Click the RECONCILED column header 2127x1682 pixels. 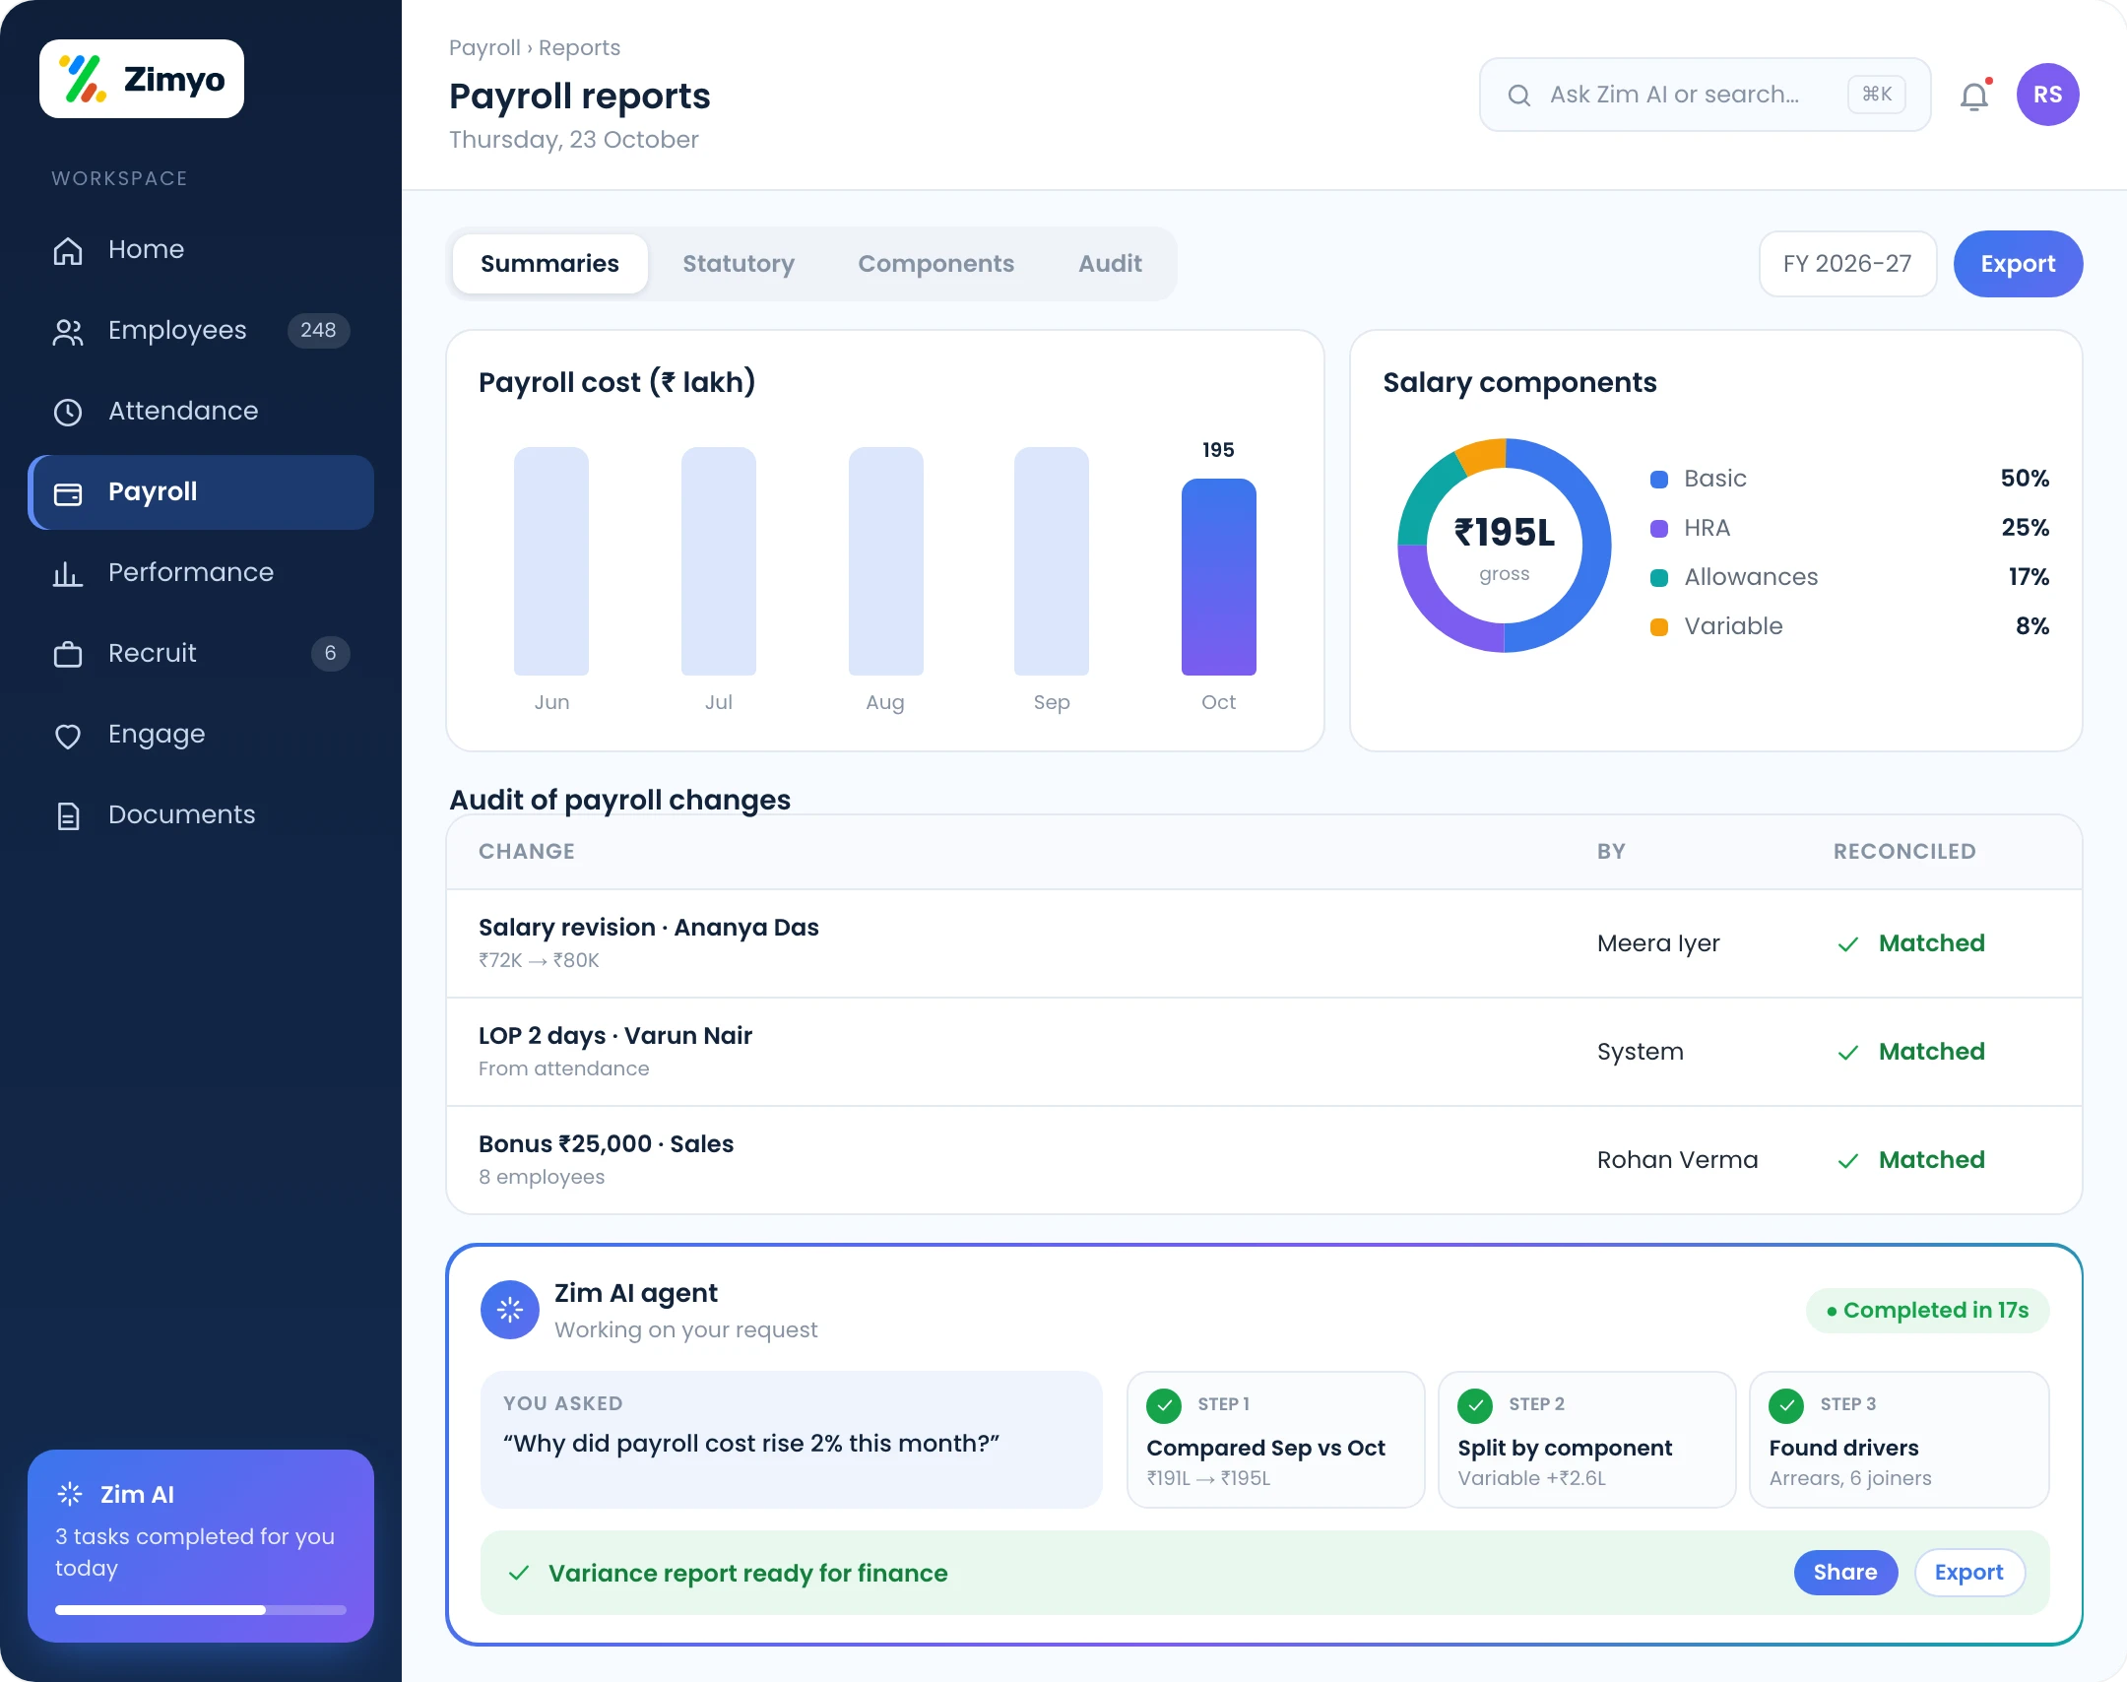coord(1904,852)
